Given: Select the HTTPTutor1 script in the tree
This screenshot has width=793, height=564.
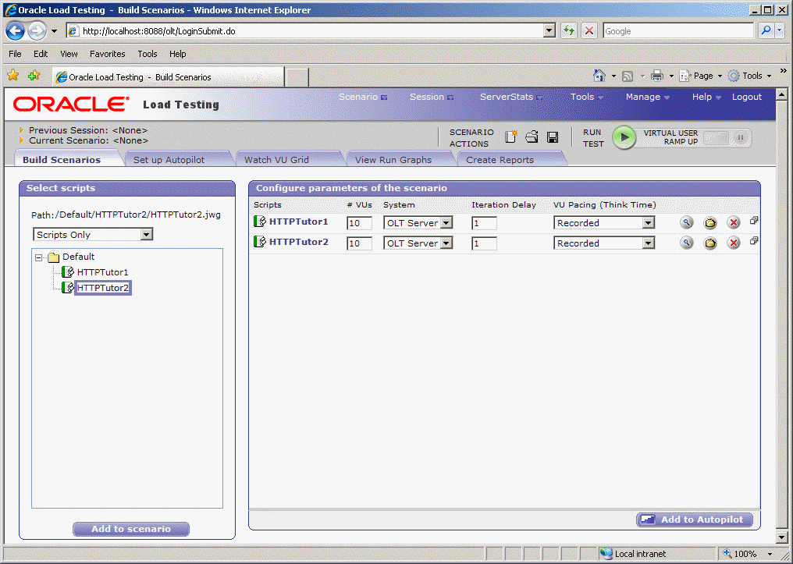Looking at the screenshot, I should coord(102,272).
